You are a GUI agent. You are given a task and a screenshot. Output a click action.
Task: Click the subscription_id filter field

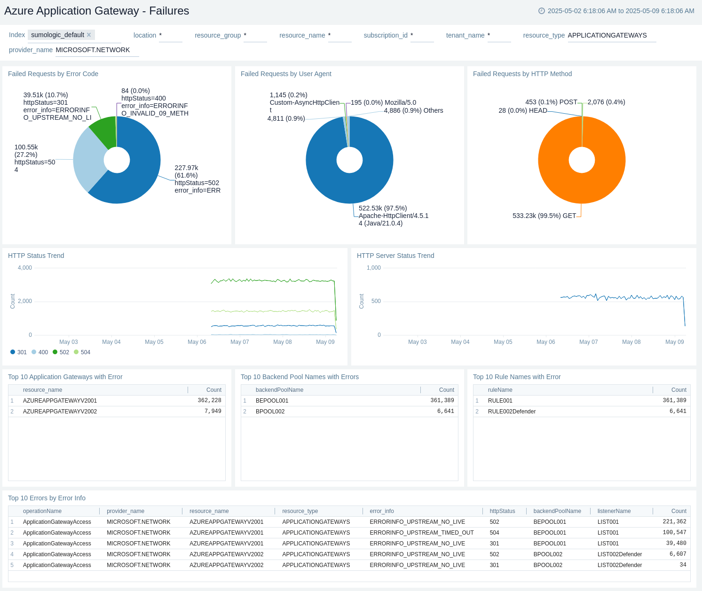[422, 35]
